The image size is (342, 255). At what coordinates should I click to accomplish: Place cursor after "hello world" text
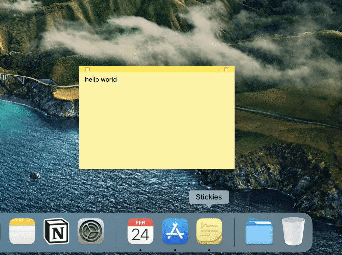tap(117, 80)
